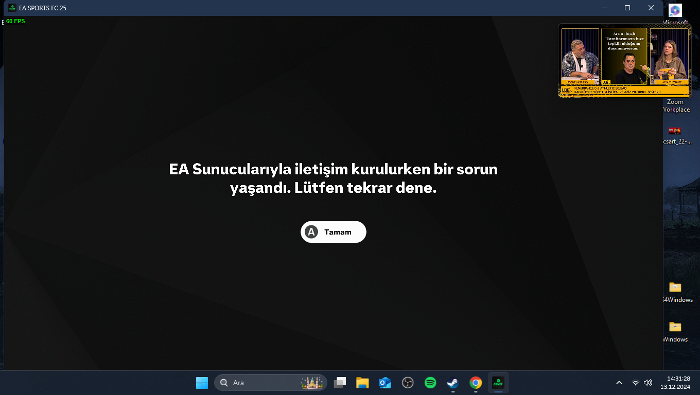700x395 pixels.
Task: Select the Microsoft desktop shortcut icon
Action: coord(675,10)
